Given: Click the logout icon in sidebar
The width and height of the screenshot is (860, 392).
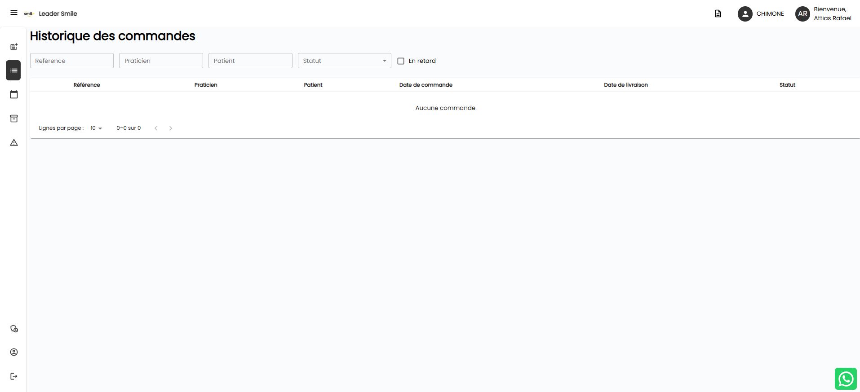Looking at the screenshot, I should [14, 376].
